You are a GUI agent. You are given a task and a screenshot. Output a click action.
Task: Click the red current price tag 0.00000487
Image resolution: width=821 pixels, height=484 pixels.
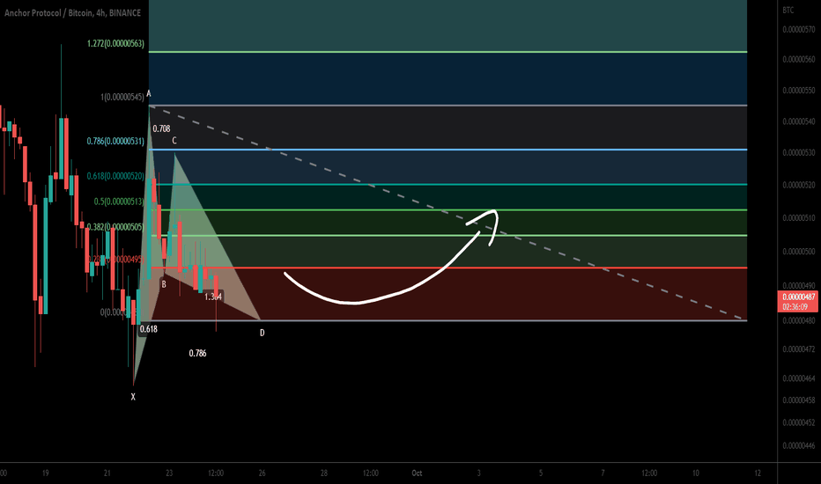[x=798, y=297]
